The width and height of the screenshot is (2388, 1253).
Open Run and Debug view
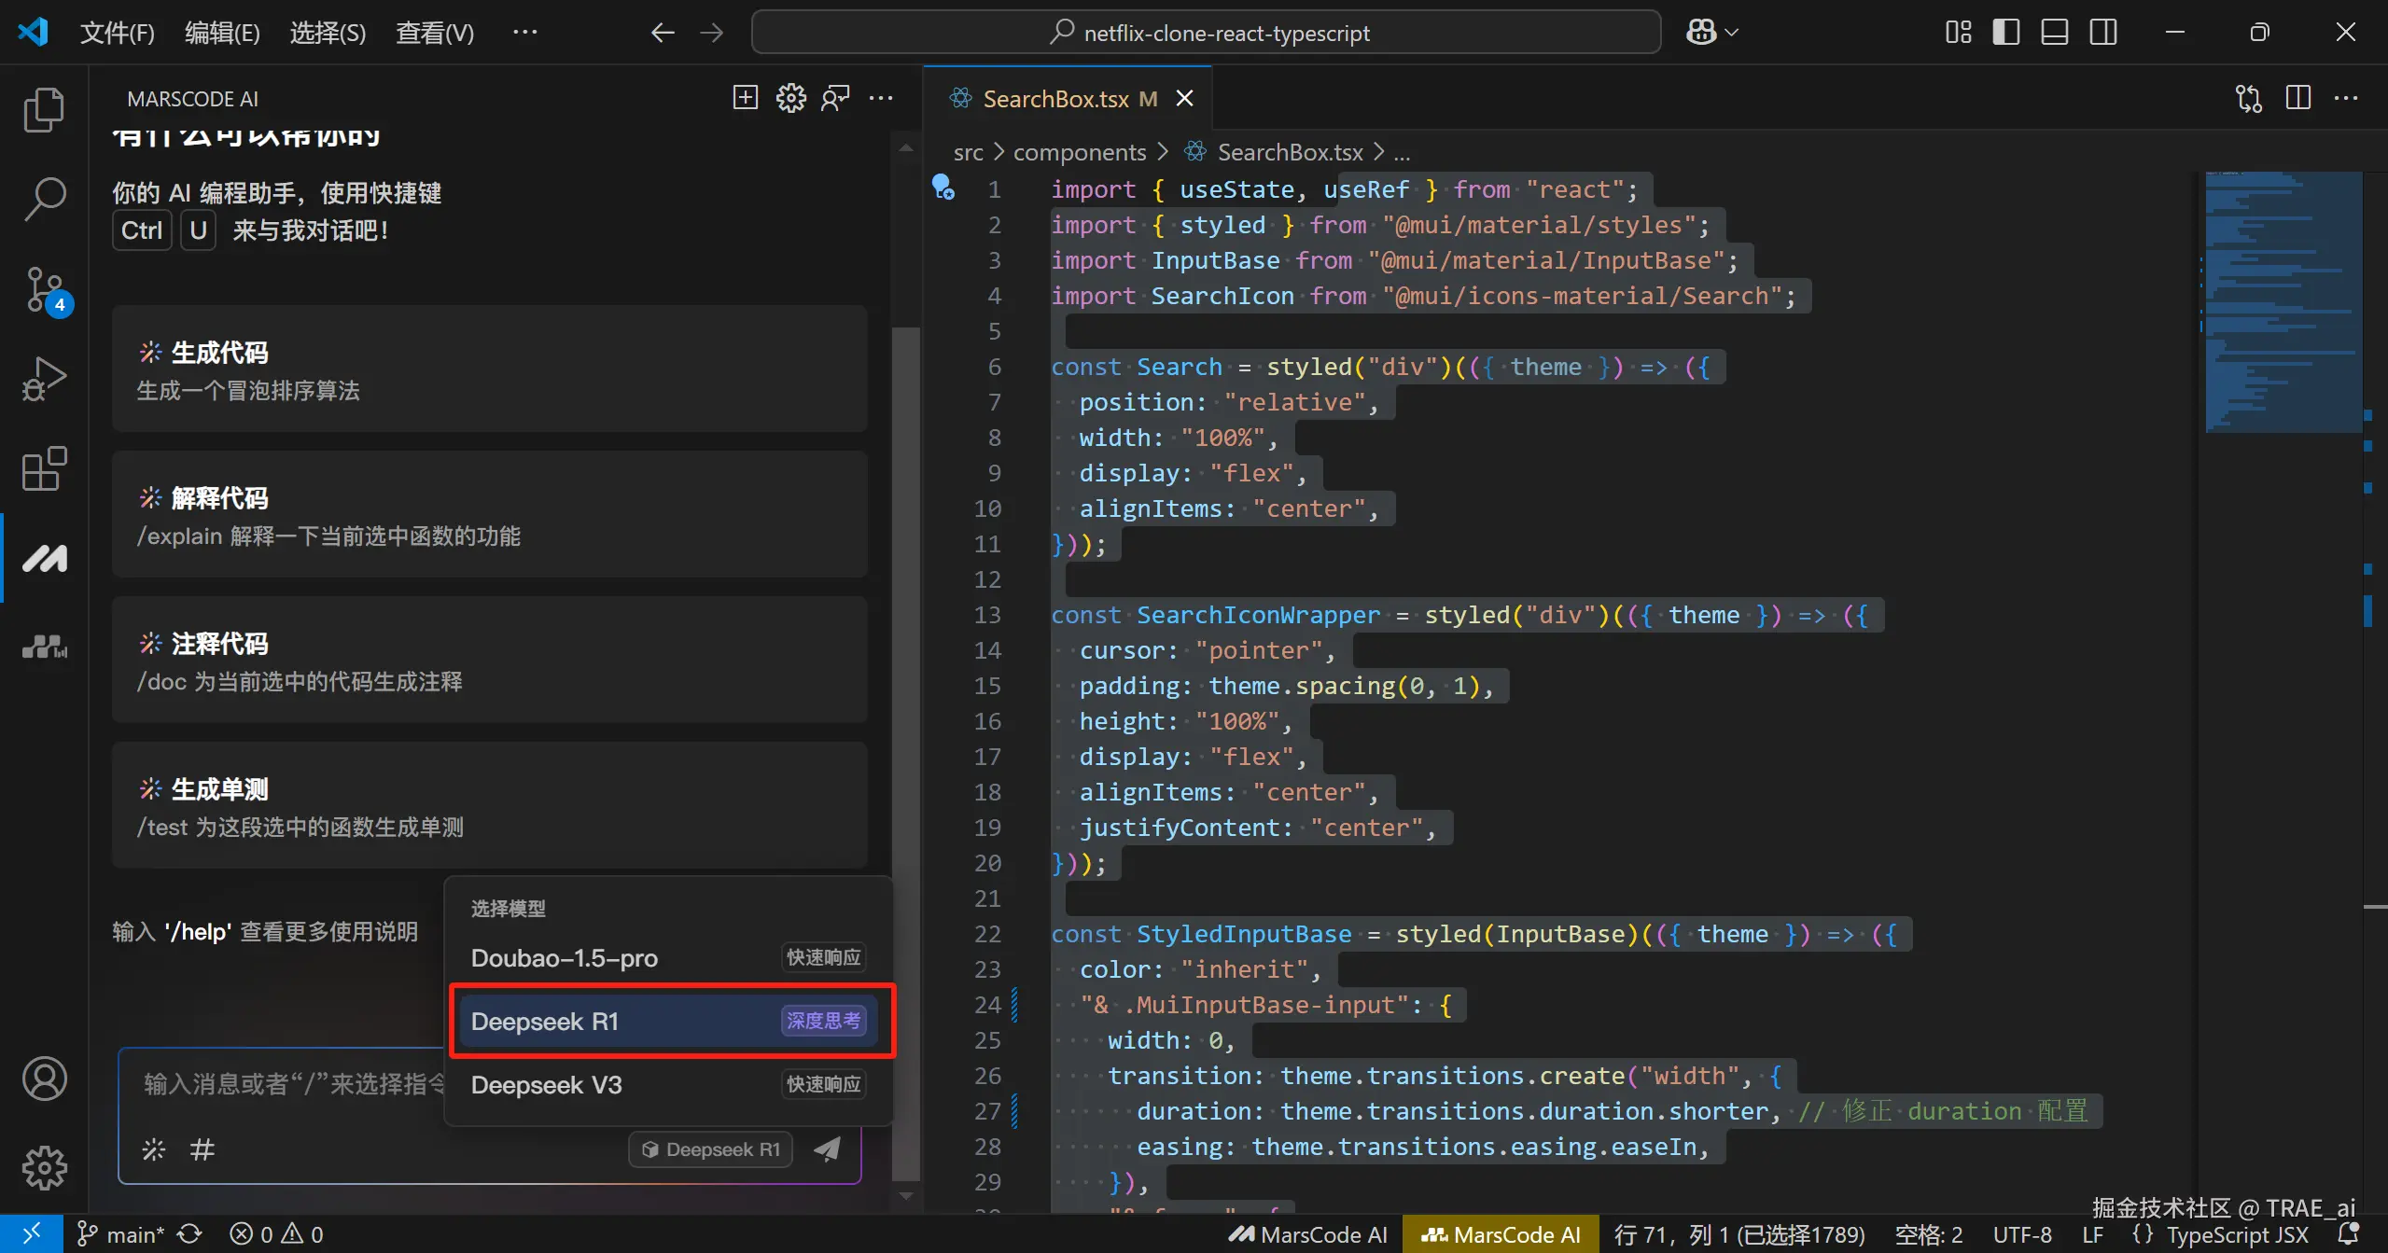(x=44, y=378)
